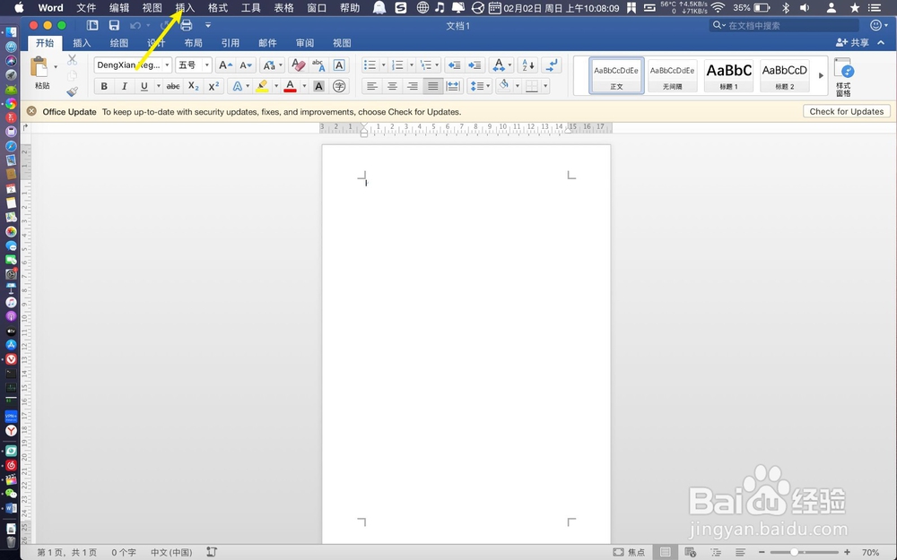897x560 pixels.
Task: Expand the styles gallery arrow
Action: [821, 75]
